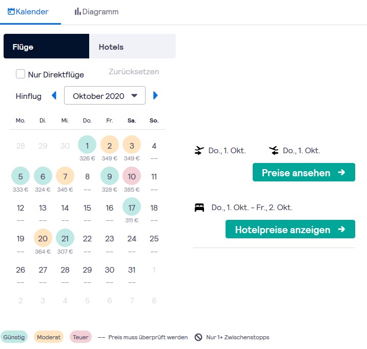This screenshot has width=367, height=349.
Task: Open the Oktober 2020 month dropdown
Action: (105, 96)
